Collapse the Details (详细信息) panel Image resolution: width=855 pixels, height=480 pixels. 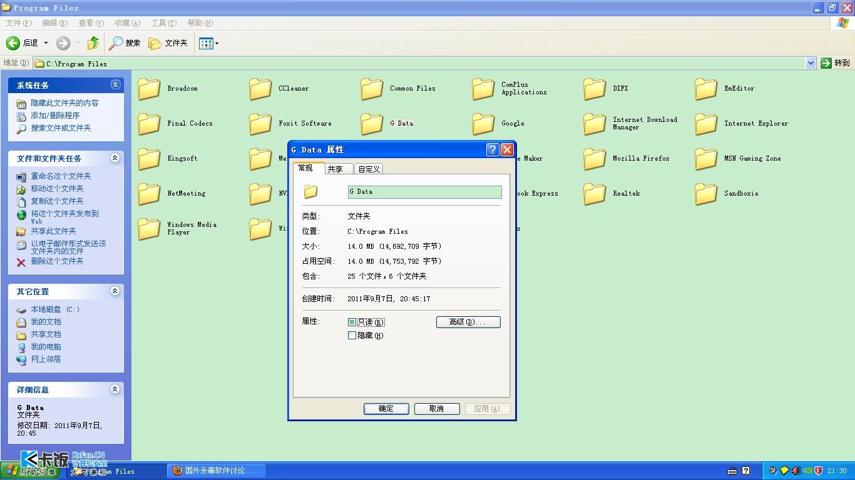tap(115, 389)
